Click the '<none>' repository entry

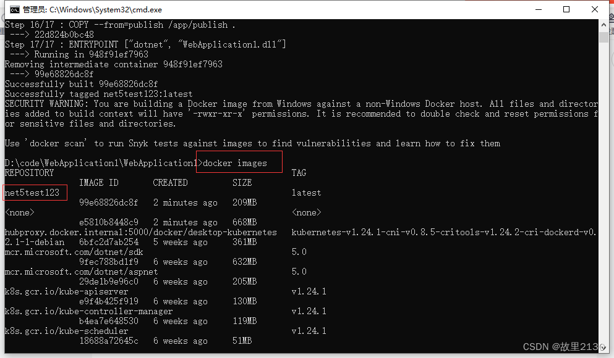point(19,212)
